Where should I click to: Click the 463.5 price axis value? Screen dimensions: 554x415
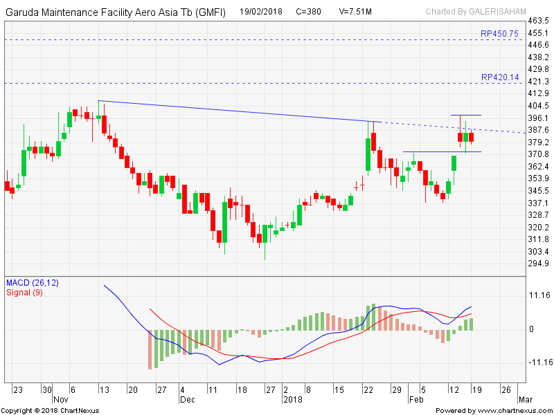coord(538,21)
